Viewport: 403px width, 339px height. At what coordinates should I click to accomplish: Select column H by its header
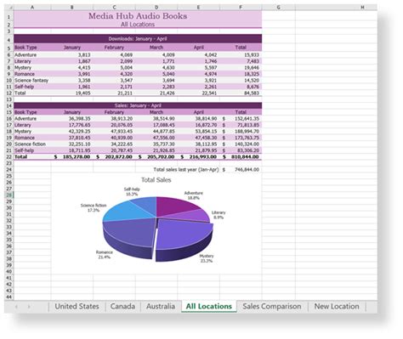point(336,8)
